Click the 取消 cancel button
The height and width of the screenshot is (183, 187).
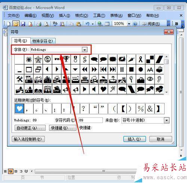160,139
